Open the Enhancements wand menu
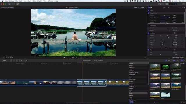Viewport: 186px width, 104px height. pos(7,57)
